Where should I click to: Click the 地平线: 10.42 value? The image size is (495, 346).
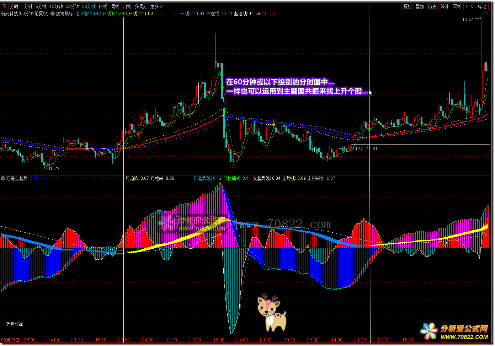[88, 13]
